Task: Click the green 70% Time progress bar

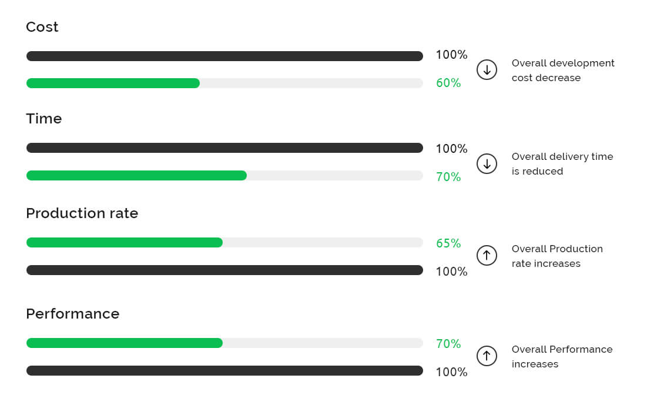Action: [136, 176]
